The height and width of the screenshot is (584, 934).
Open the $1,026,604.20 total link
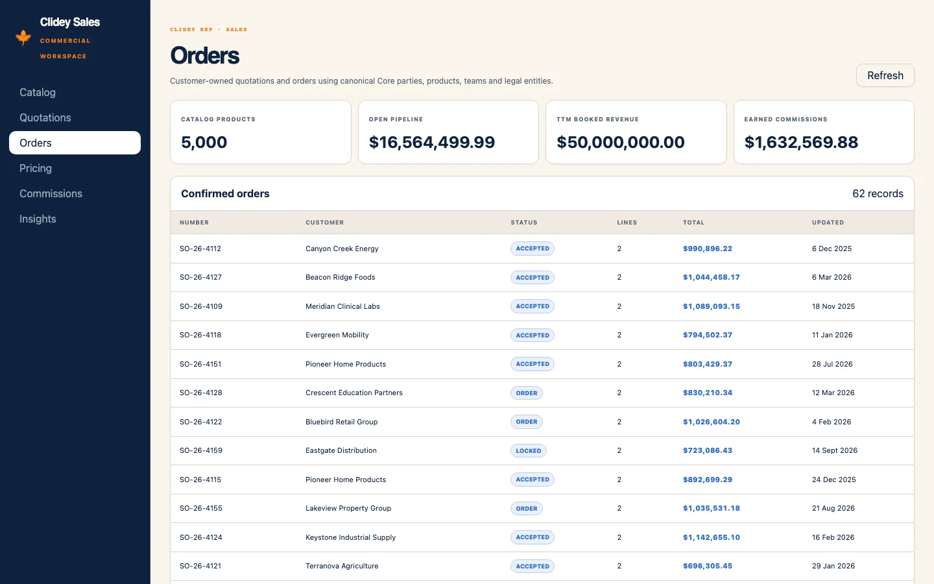711,422
